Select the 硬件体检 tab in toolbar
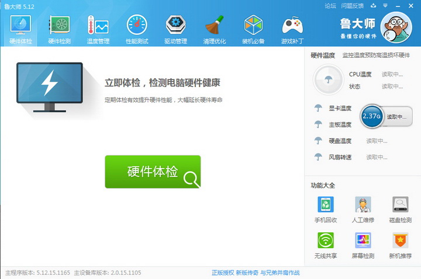Viewport: 421px width, 279px height. [20, 29]
